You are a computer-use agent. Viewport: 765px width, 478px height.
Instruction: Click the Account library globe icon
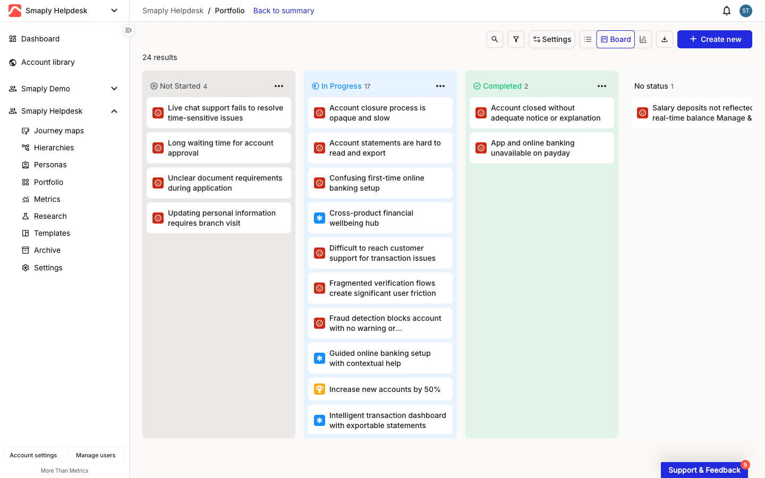click(x=13, y=62)
